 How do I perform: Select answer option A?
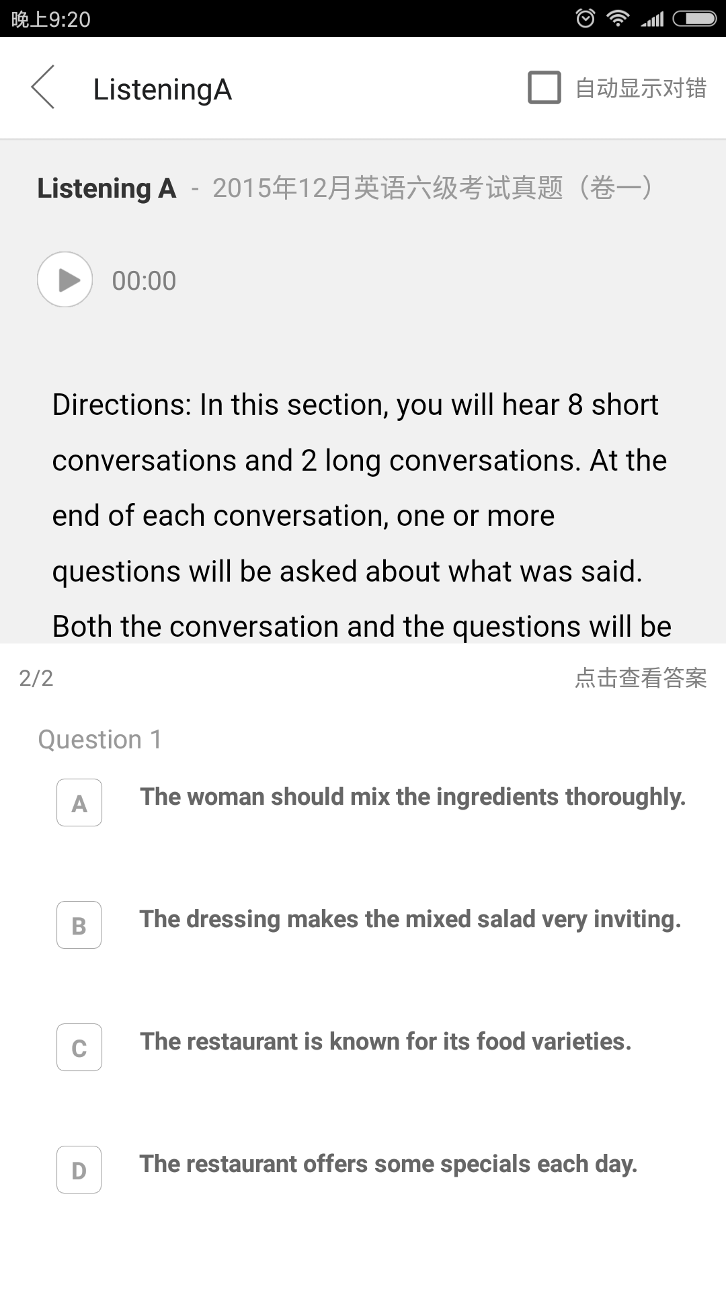point(79,802)
